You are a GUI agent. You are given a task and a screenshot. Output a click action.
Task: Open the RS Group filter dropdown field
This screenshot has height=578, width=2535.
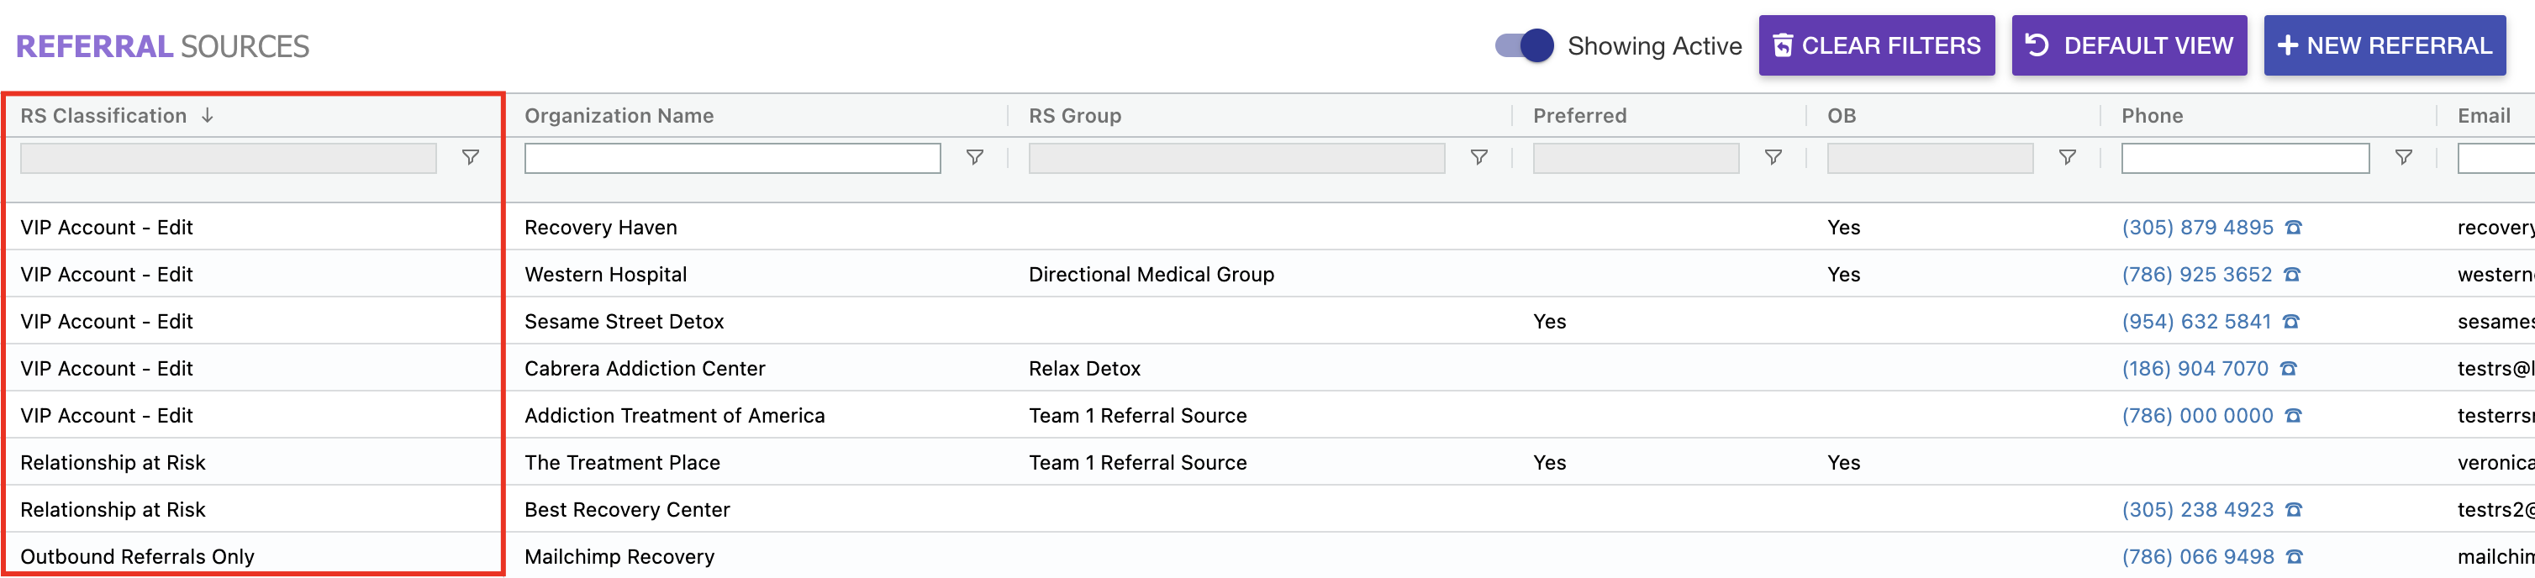[1236, 158]
